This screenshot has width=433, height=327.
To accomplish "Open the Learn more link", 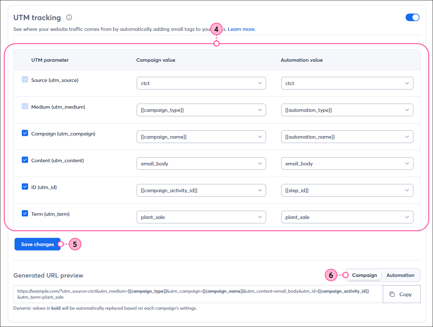I will [x=241, y=29].
